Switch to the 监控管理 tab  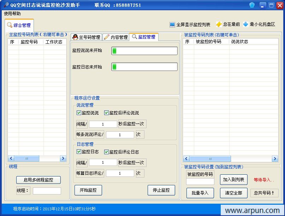pyautogui.click(x=144, y=37)
